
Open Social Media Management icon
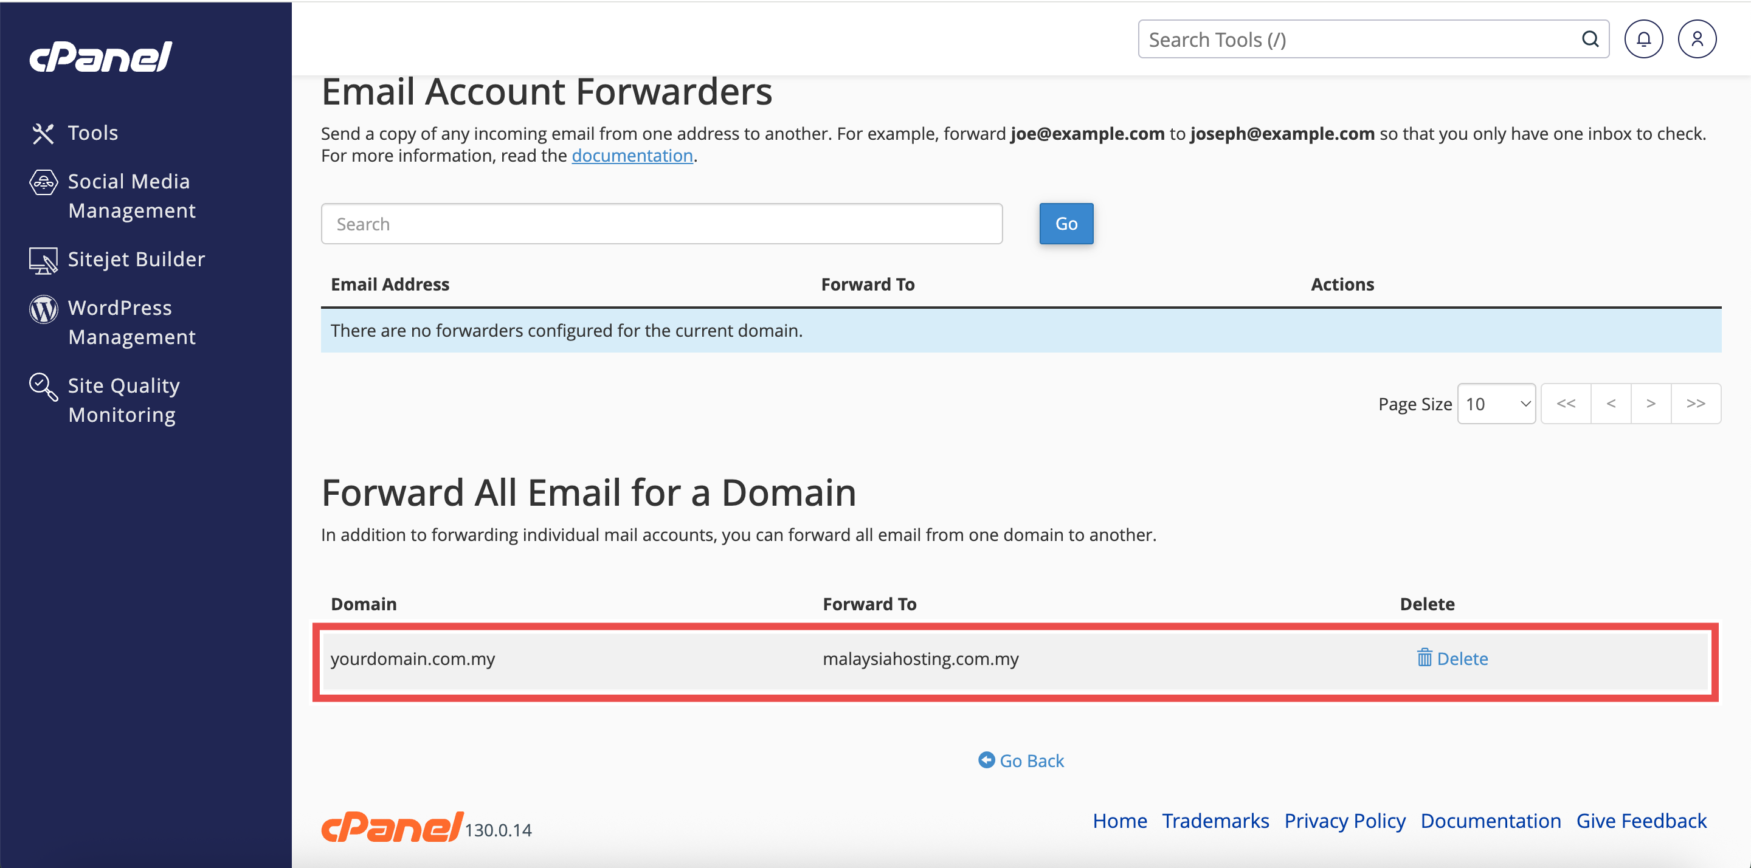[x=43, y=182]
